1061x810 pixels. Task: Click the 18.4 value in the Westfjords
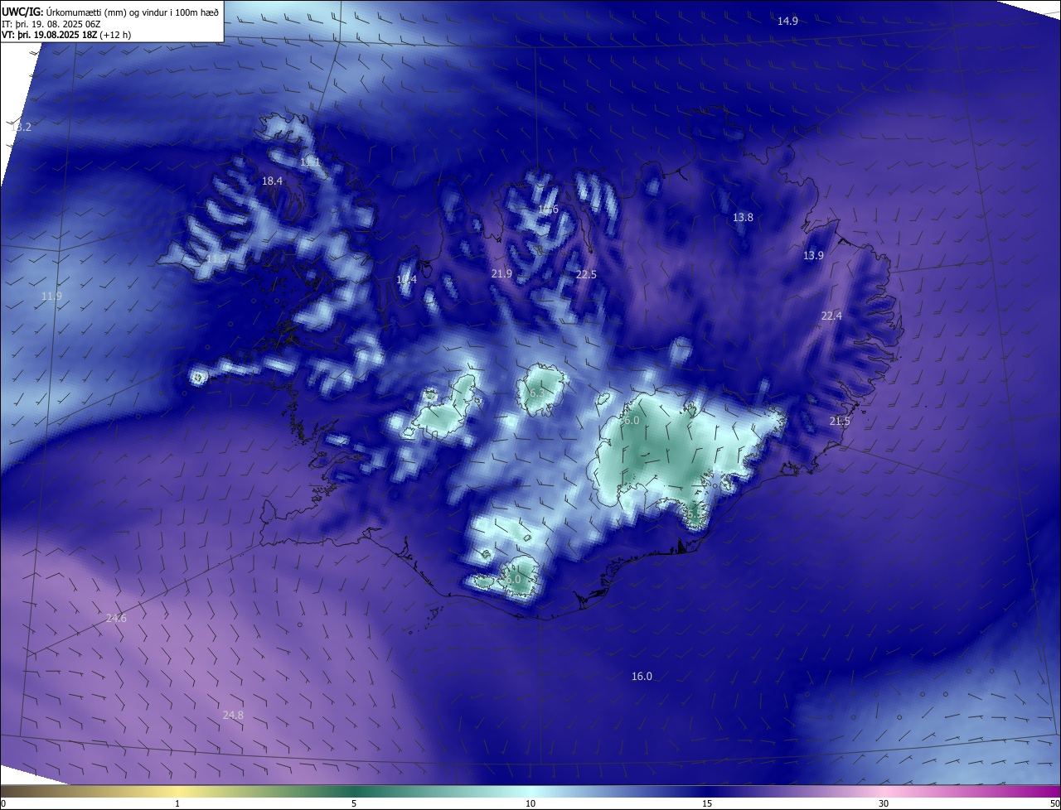(x=272, y=181)
